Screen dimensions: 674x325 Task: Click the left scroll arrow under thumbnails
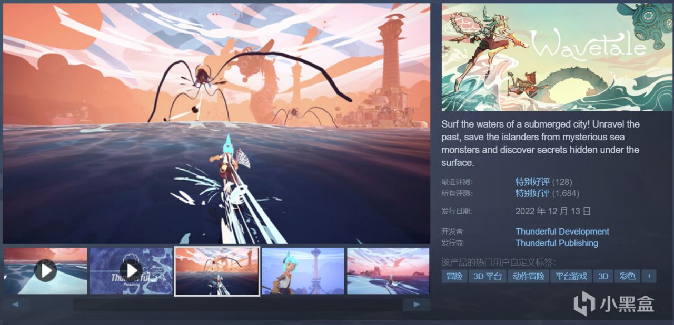[16, 305]
